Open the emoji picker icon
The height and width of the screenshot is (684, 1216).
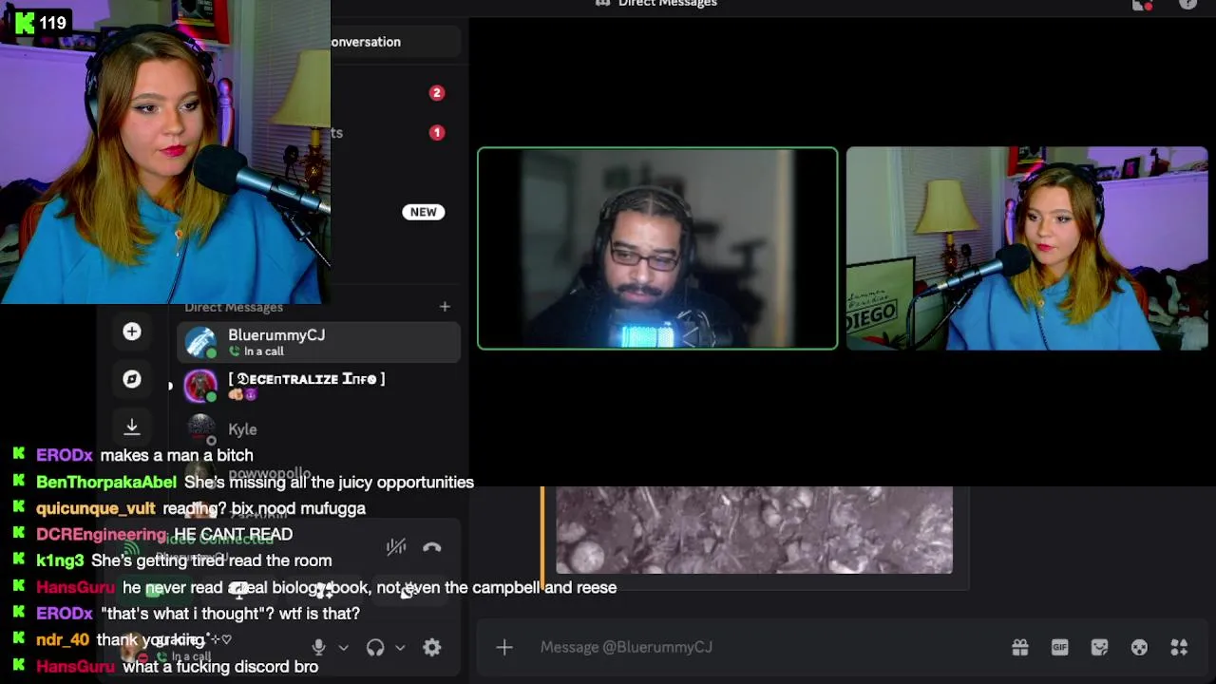point(1139,647)
